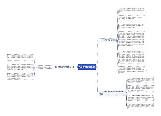This screenshot has width=161, height=116.
Task: Select item (一) node in left-side group
Action: coord(20,58)
